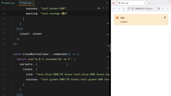Viewport: 171px width, 96px height.
Task: Open the tracking protection shield icon
Action: 129,9
